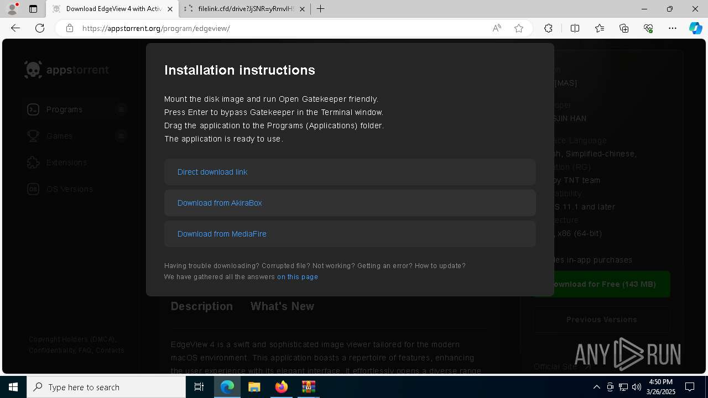
Task: Expand the Games submenu toggle
Action: (x=121, y=136)
